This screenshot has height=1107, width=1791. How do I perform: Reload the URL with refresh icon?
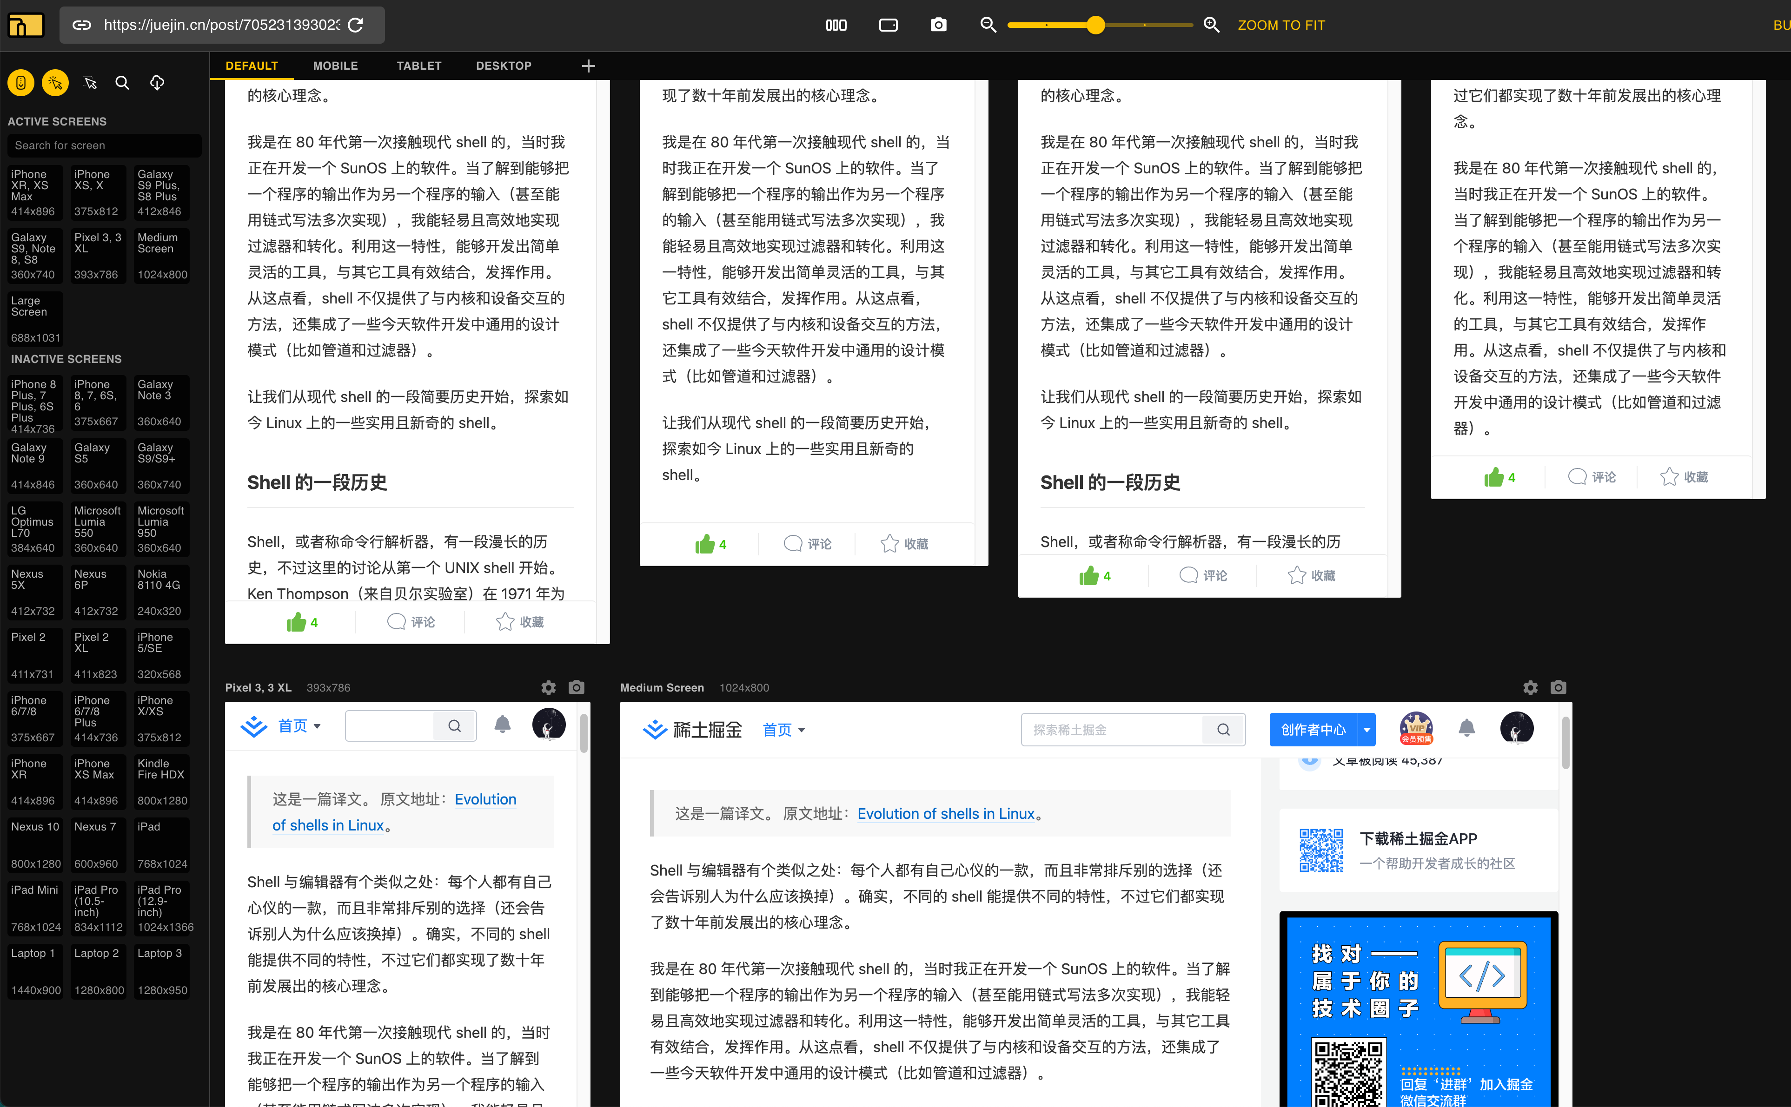click(356, 25)
